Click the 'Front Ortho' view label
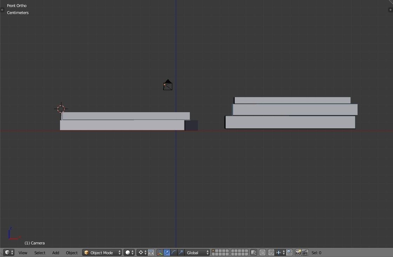 (x=17, y=6)
